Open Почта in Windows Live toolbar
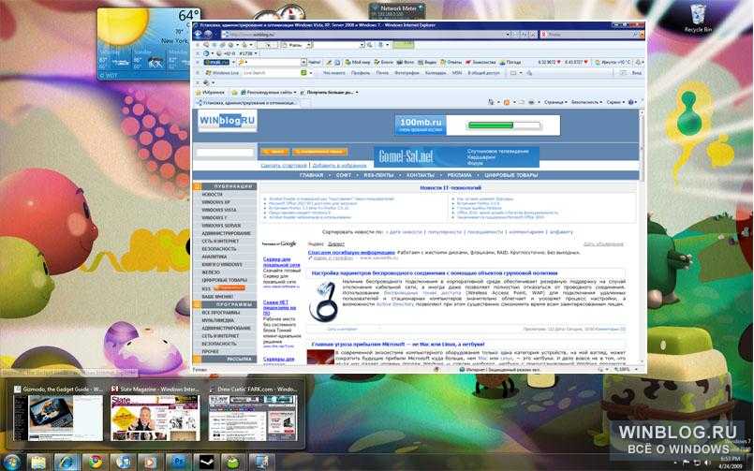Screen dimensions: 754x471 (x=382, y=73)
